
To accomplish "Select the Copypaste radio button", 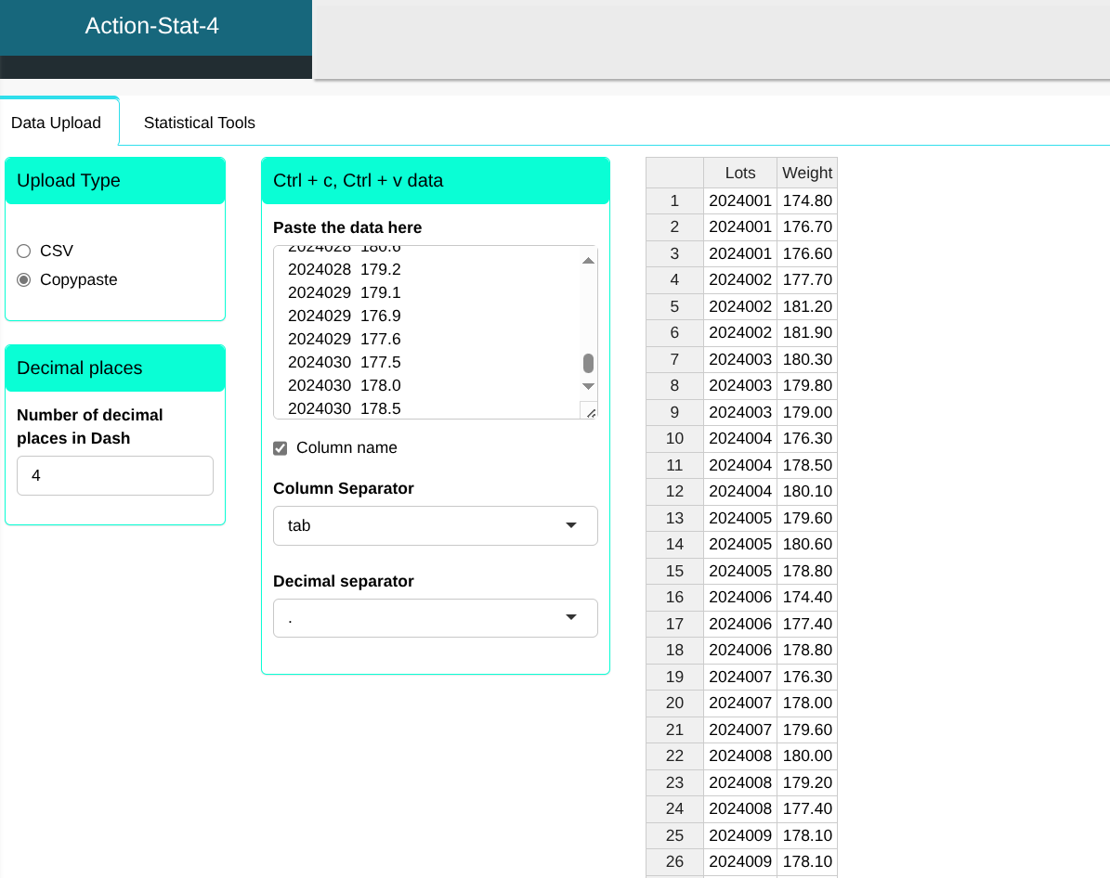I will pyautogui.click(x=24, y=279).
